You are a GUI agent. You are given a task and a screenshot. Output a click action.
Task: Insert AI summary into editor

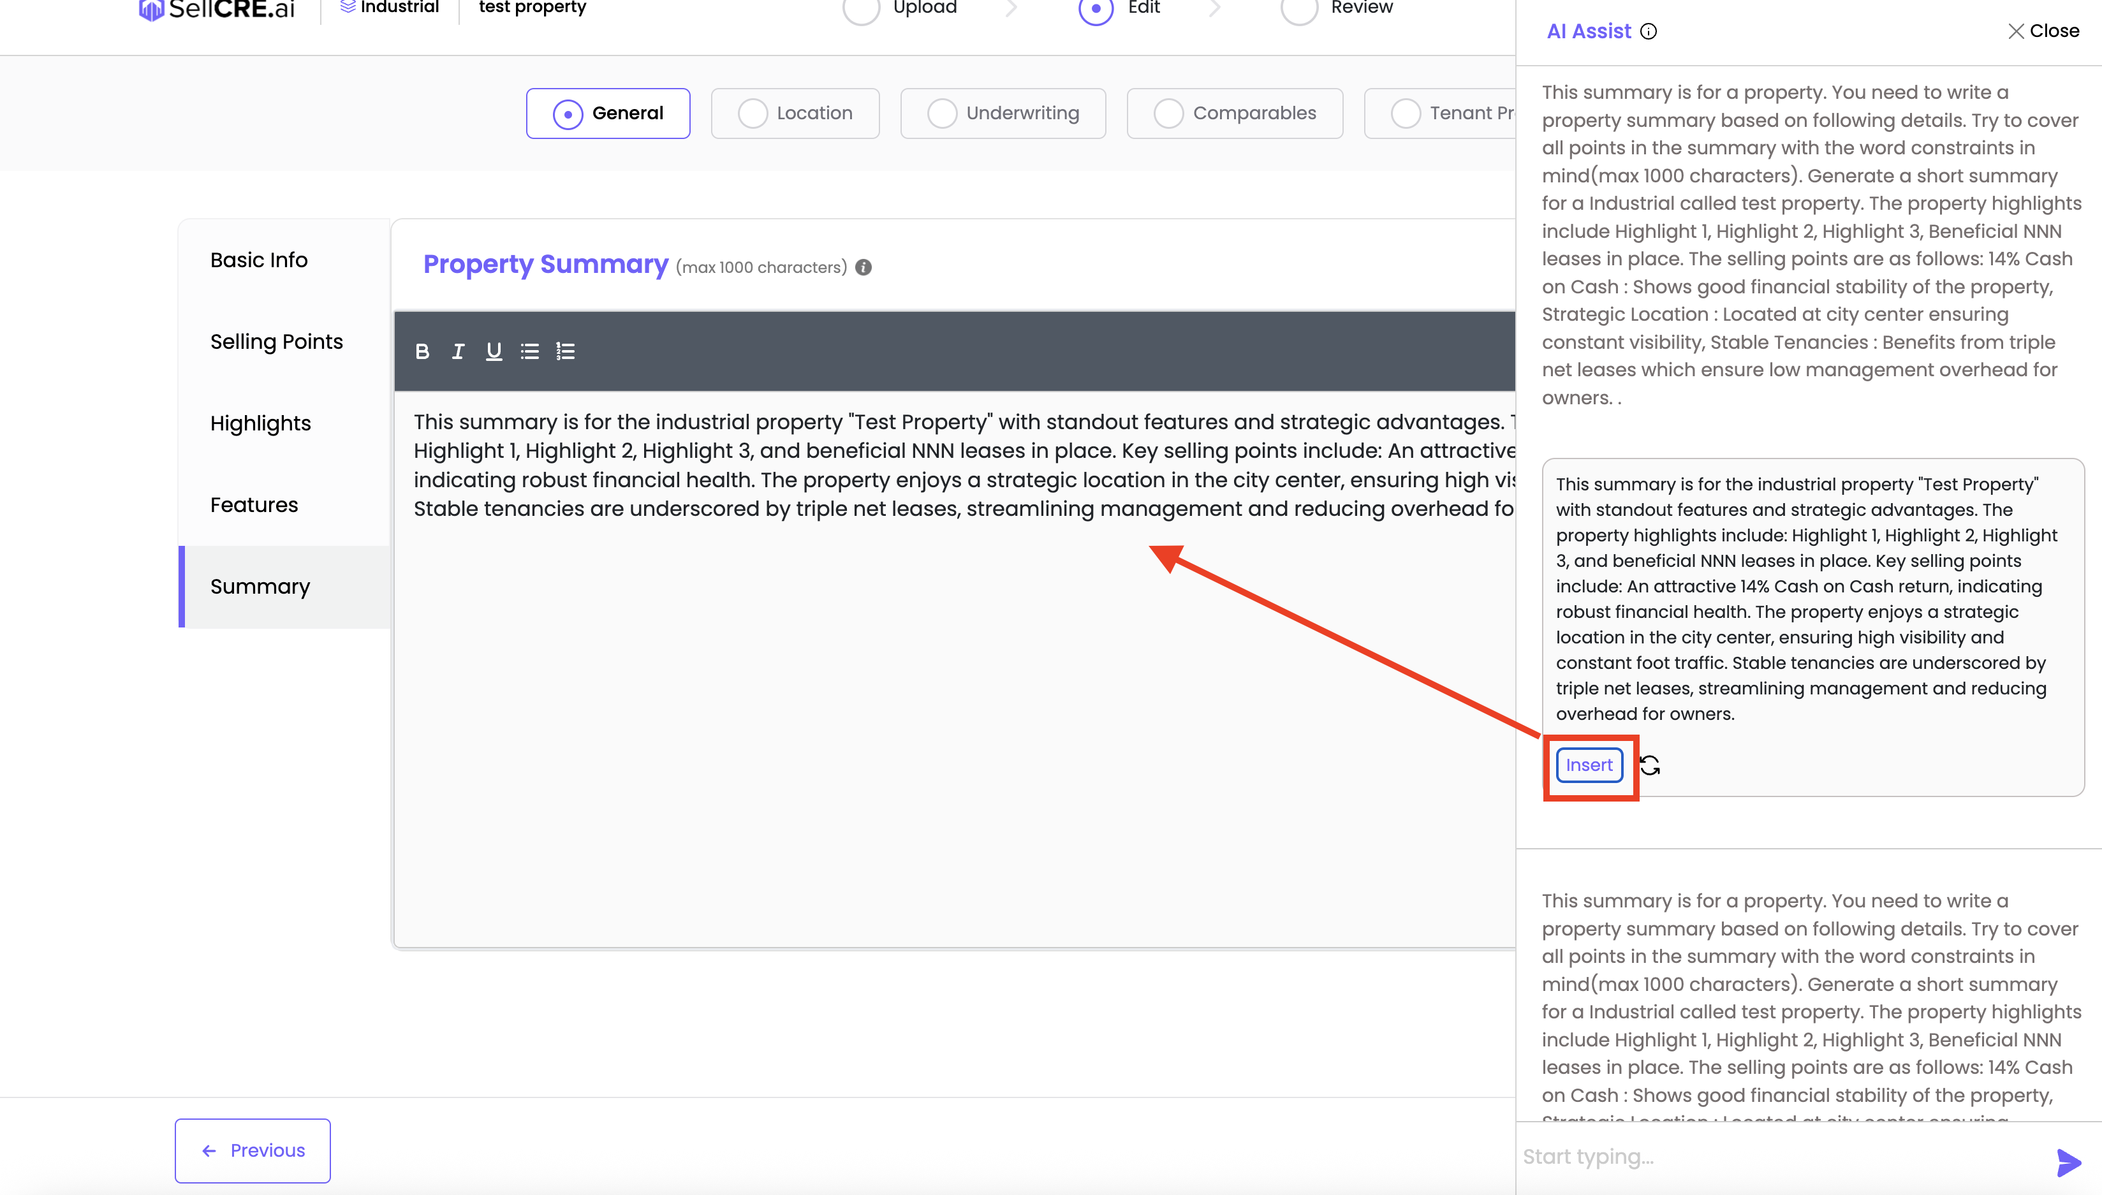(1589, 765)
